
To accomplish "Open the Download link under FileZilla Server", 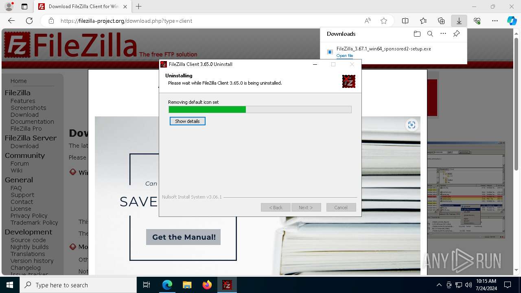I will (24, 146).
